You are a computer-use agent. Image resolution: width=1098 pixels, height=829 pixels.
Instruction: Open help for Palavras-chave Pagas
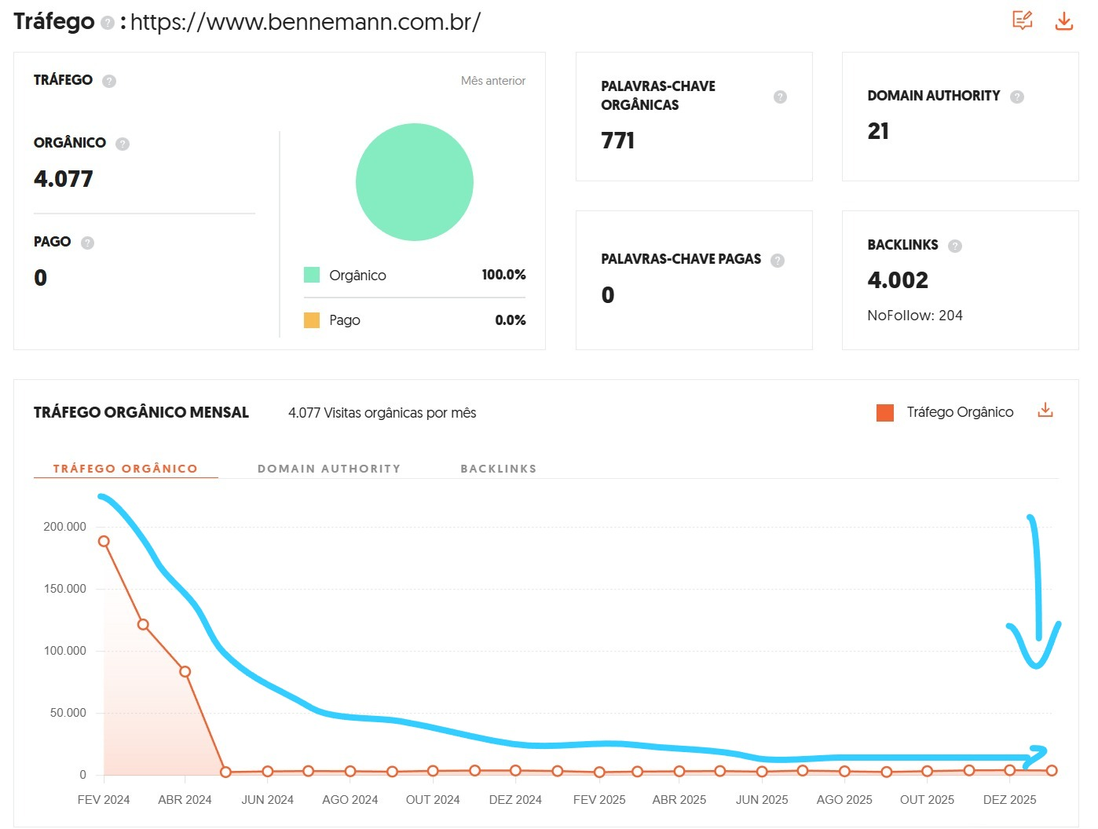click(x=778, y=260)
